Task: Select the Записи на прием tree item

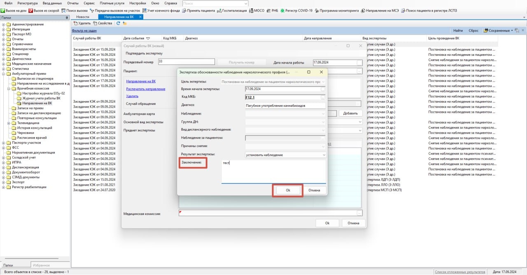Action: pyautogui.click(x=30, y=108)
